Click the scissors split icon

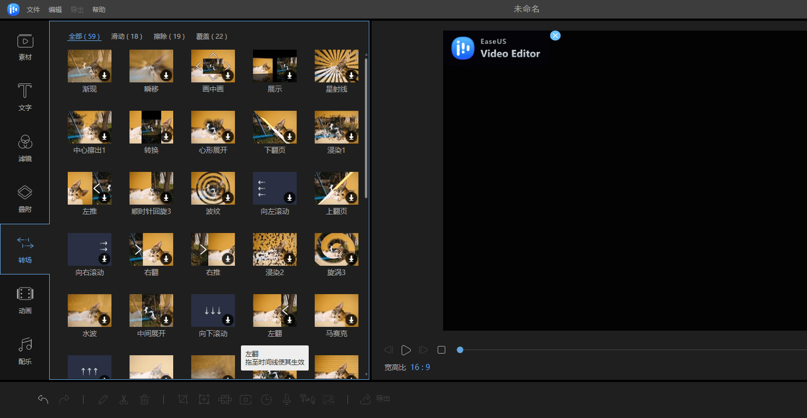tap(123, 399)
